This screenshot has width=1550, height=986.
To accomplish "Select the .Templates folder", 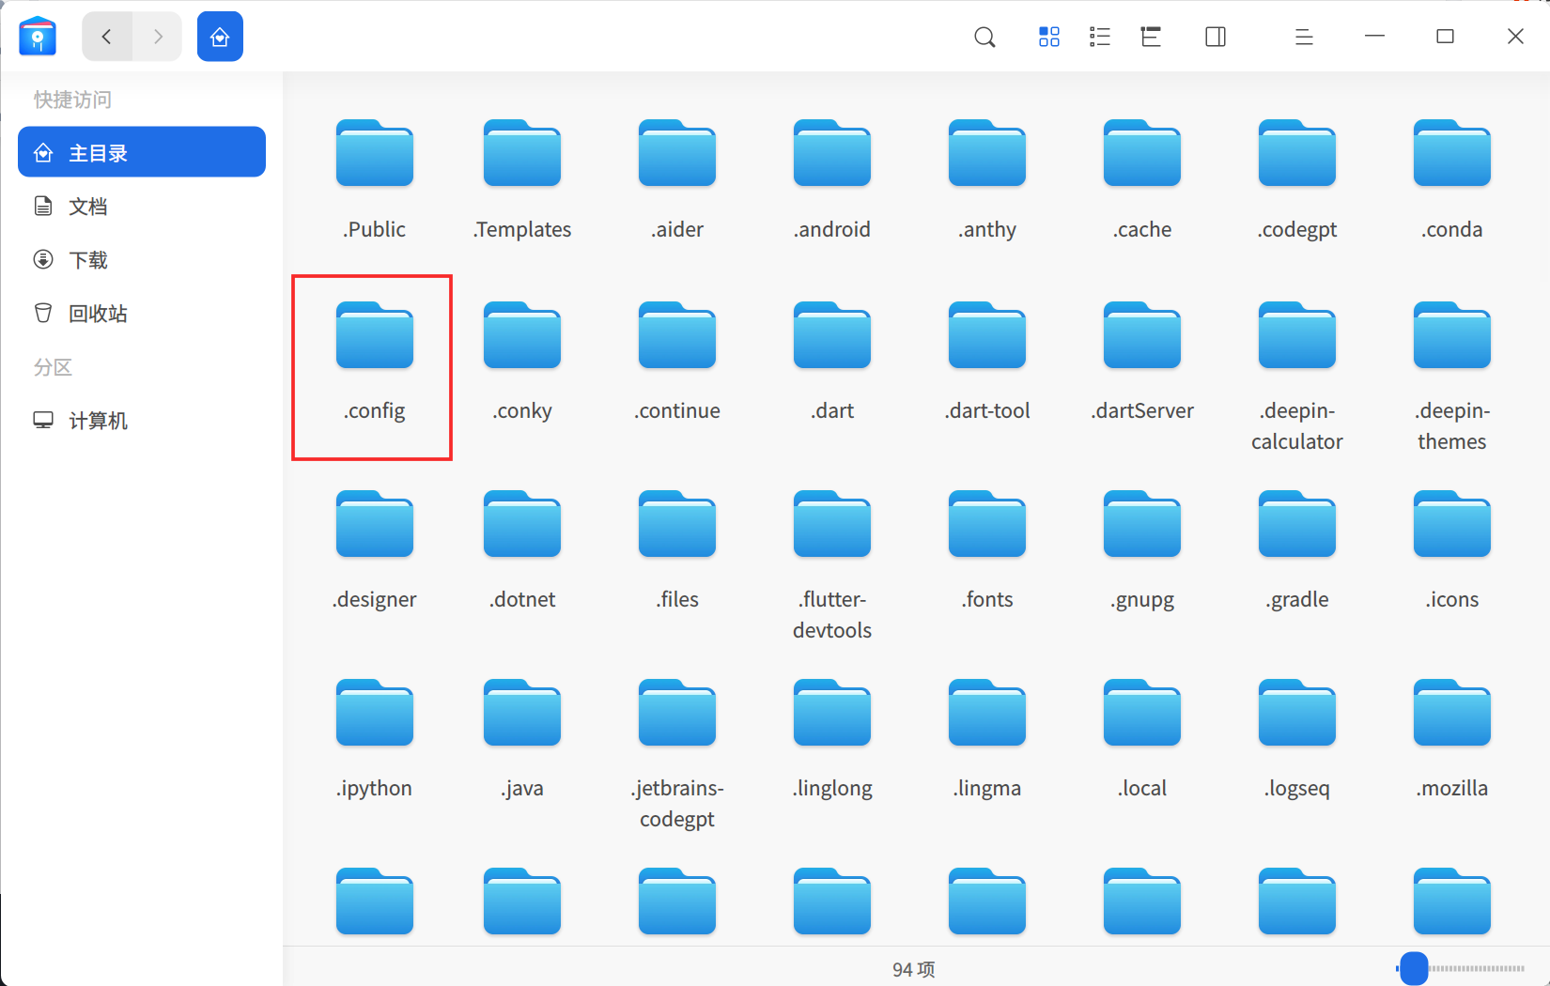I will [x=522, y=180].
